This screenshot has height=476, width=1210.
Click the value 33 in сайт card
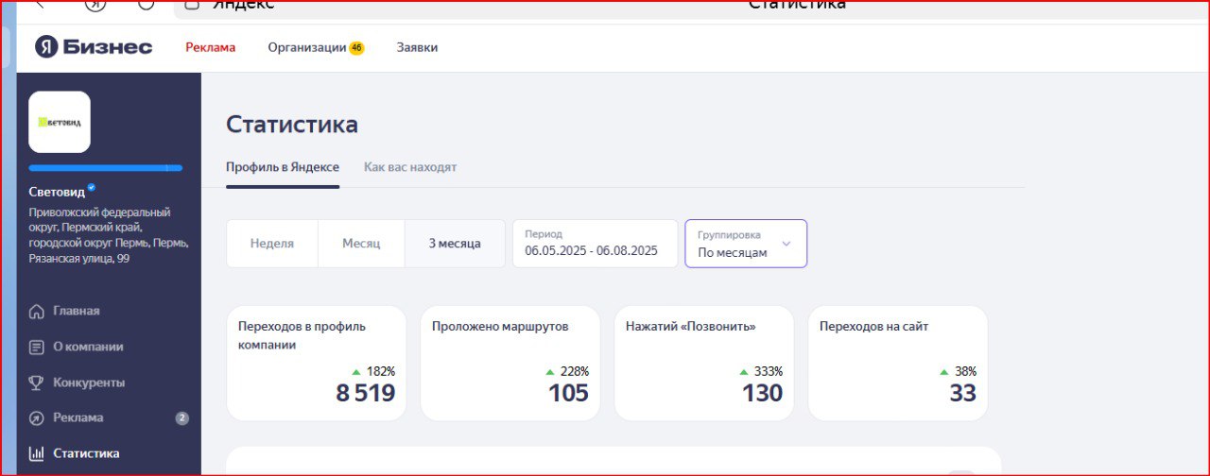963,394
